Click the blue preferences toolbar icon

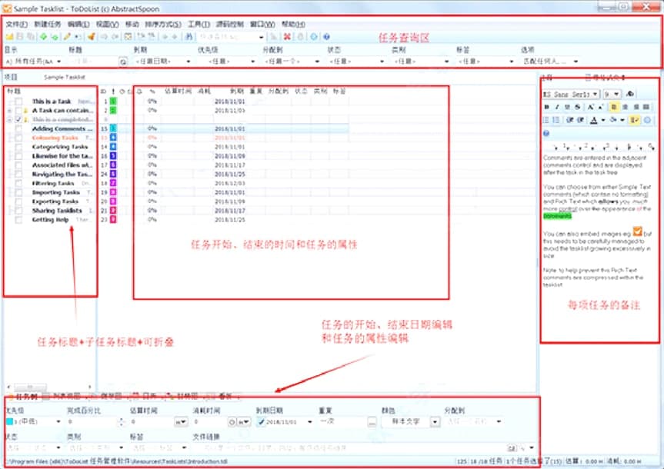(314, 37)
